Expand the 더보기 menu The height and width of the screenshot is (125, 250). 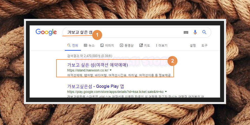pyautogui.click(x=161, y=45)
